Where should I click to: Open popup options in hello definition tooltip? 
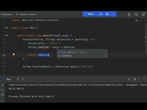point(106,56)
